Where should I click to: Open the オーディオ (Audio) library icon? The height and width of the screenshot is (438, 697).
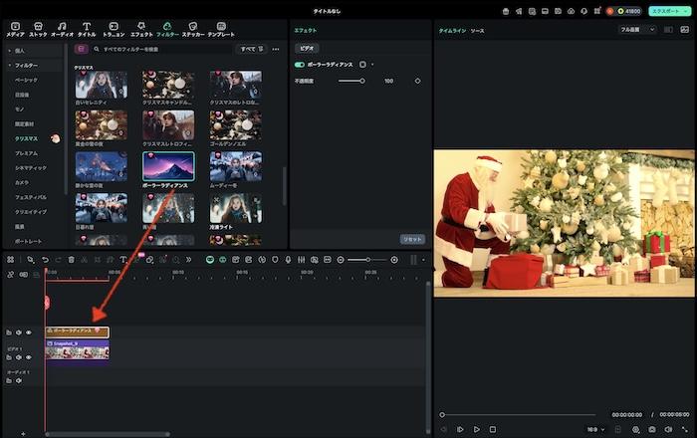click(x=63, y=28)
